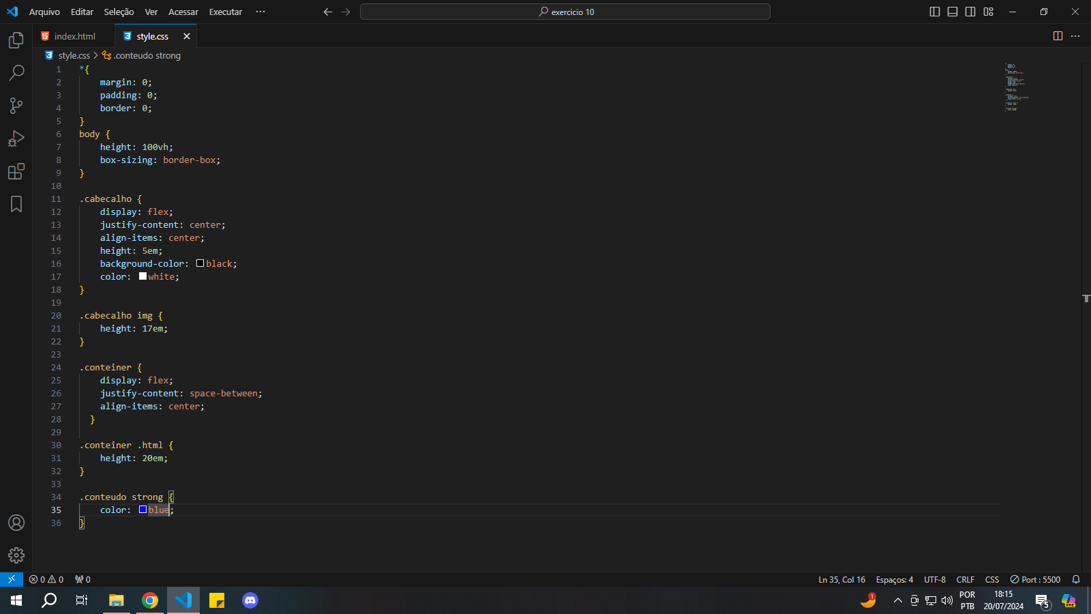Change end of line sequence CRLF
The width and height of the screenshot is (1091, 614).
click(966, 579)
